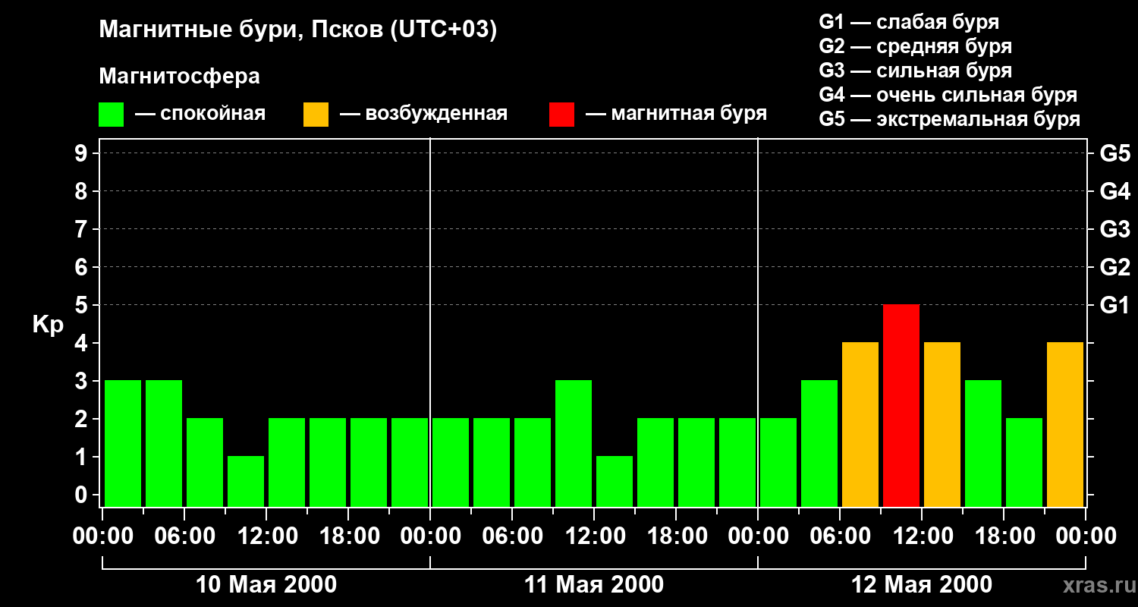Viewport: 1138px width, 607px height.
Task: Select the orange bar starting 06:00 on 12 May
Action: [x=860, y=424]
